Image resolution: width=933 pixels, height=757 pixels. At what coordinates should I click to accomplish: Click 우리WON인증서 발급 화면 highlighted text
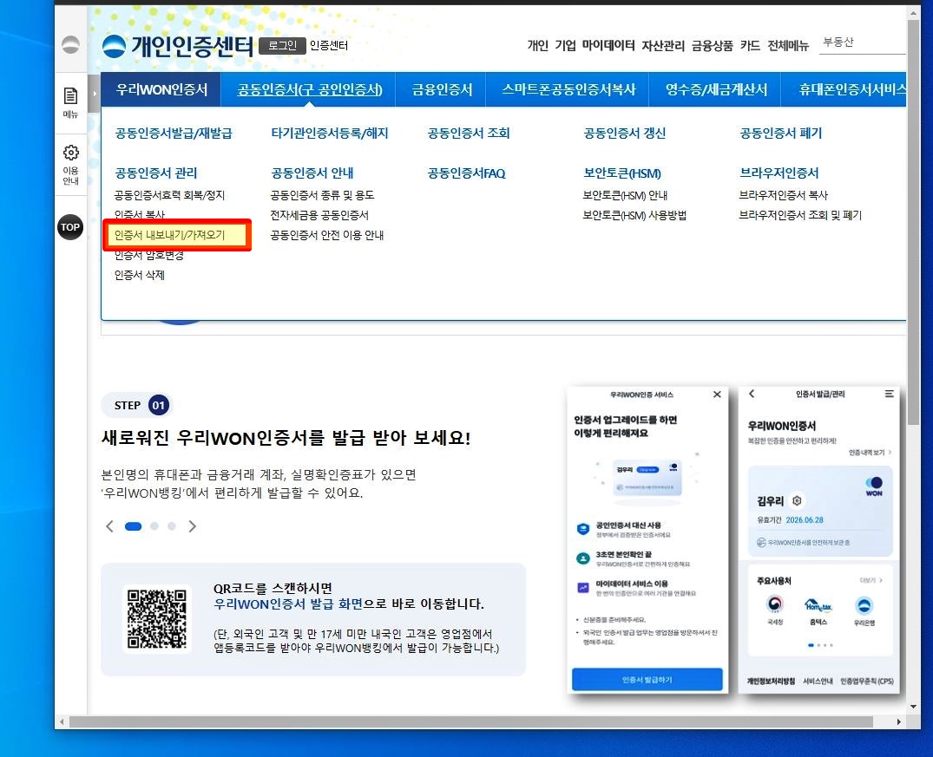(288, 604)
